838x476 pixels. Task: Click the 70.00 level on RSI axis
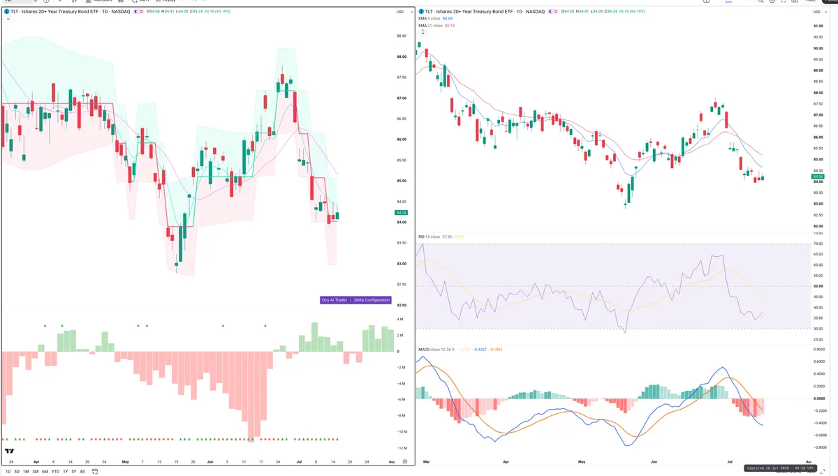point(818,244)
